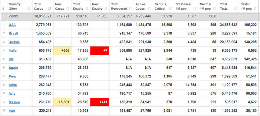The image size is (260, 116).
Task: Select Spain total tests 5,448,984
Action: pyautogui.click(x=230, y=68)
